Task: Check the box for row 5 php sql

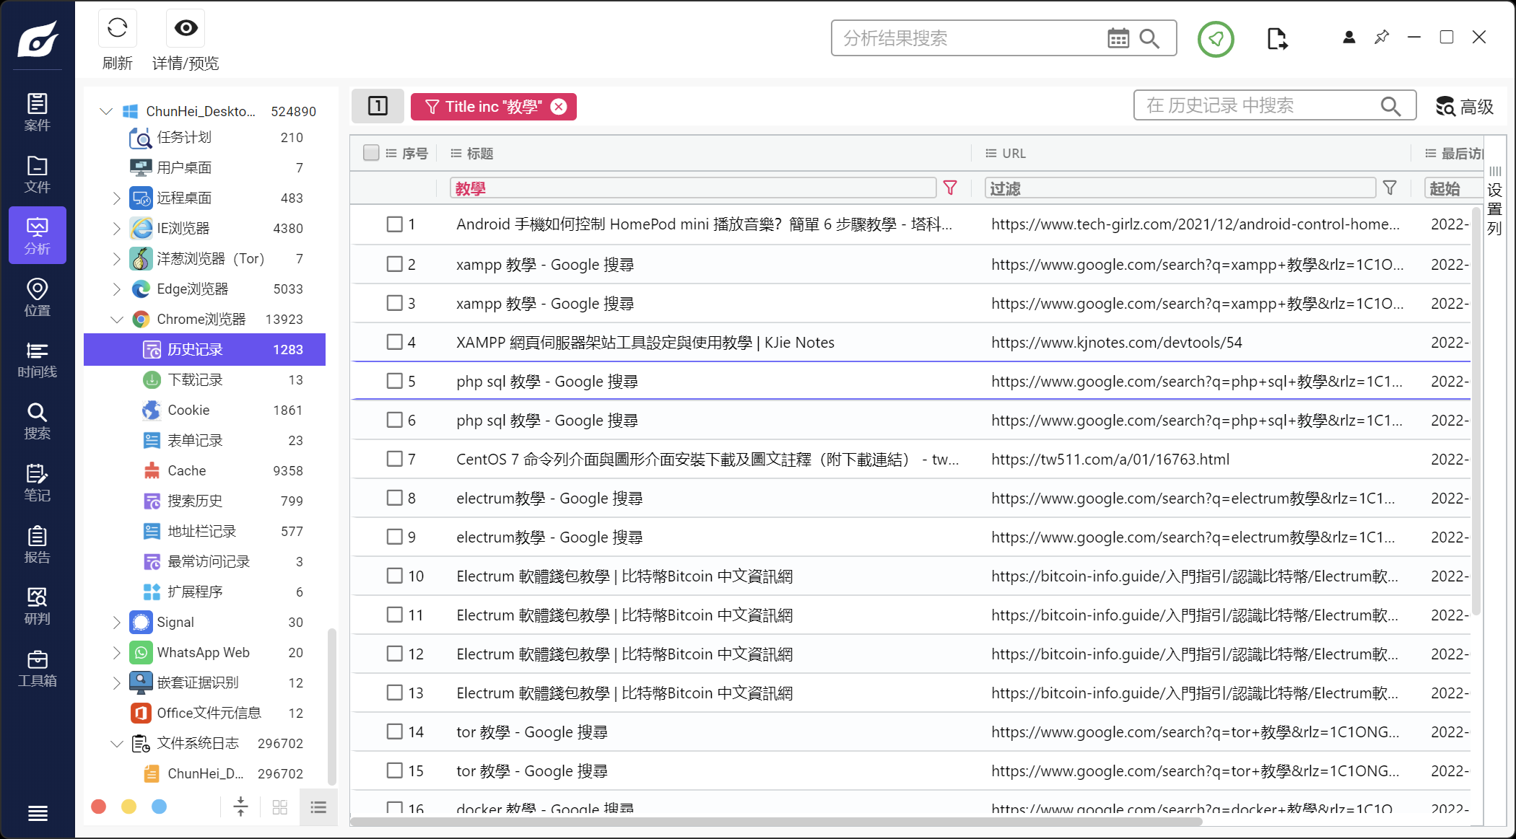Action: click(x=394, y=381)
